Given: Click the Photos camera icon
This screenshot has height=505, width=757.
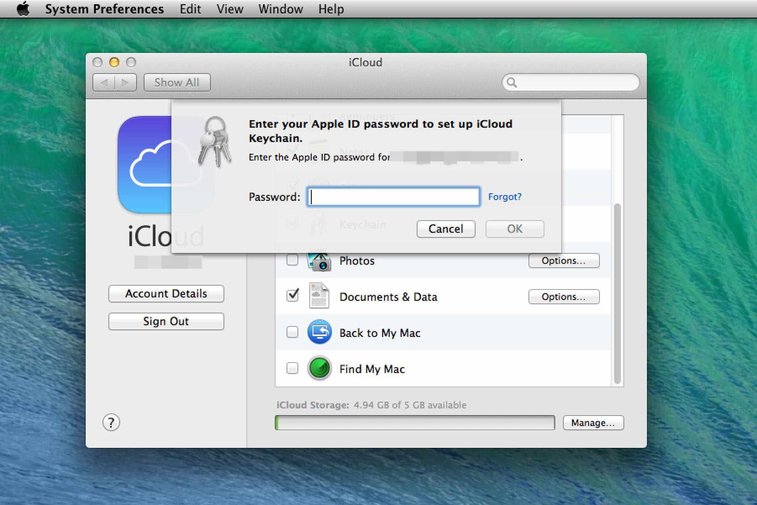Looking at the screenshot, I should click(319, 261).
